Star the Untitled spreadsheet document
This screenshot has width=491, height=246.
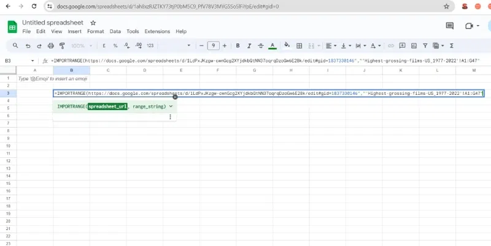[93, 23]
